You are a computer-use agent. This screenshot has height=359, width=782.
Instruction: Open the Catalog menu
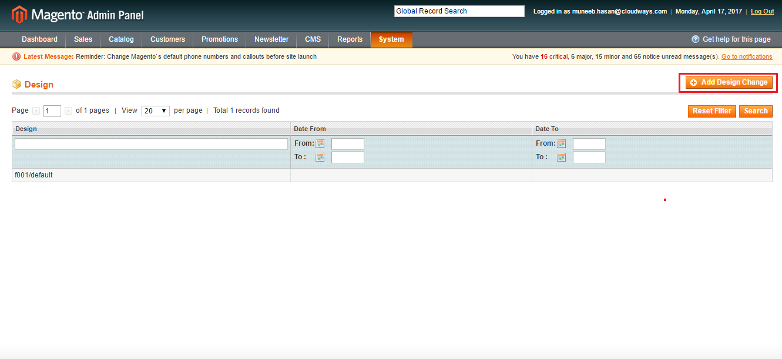coord(121,39)
